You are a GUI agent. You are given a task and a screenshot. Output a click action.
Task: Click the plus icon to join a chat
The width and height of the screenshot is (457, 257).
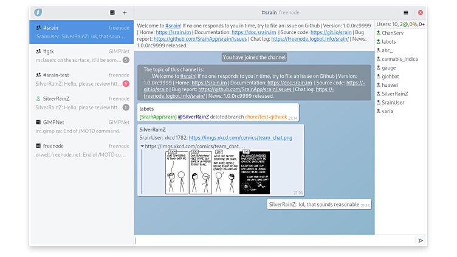[125, 12]
